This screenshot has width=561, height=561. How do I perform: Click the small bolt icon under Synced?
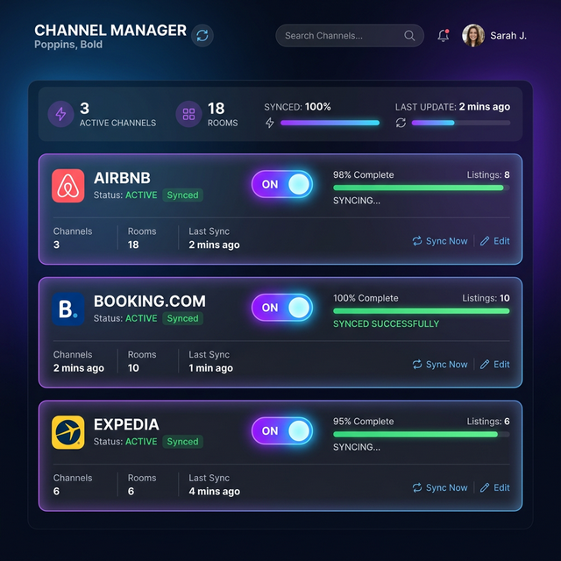[x=270, y=123]
